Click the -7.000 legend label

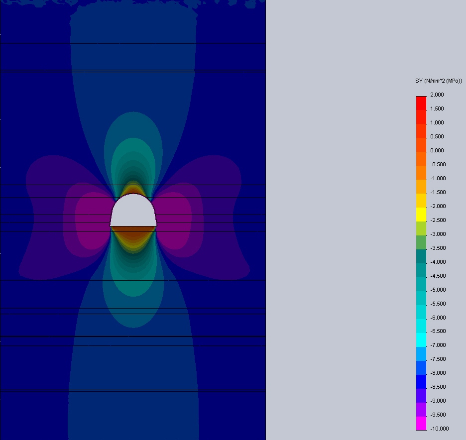click(x=438, y=345)
